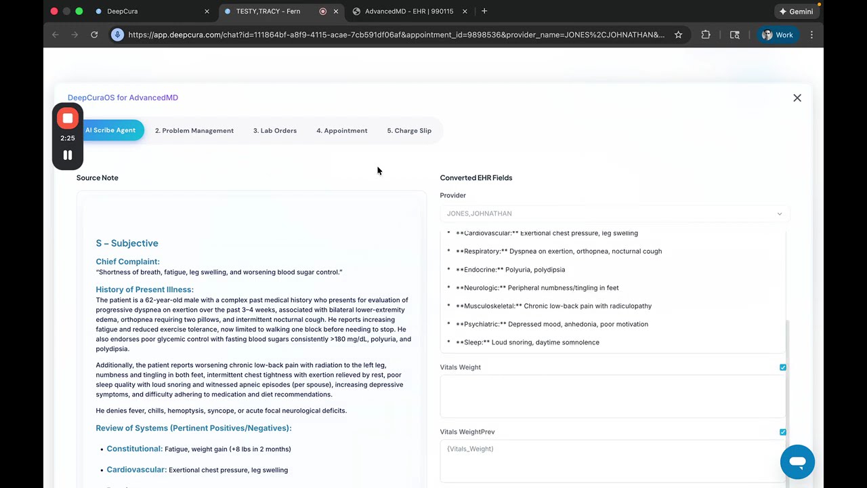Stop the screen recording
The width and height of the screenshot is (867, 488).
[68, 119]
